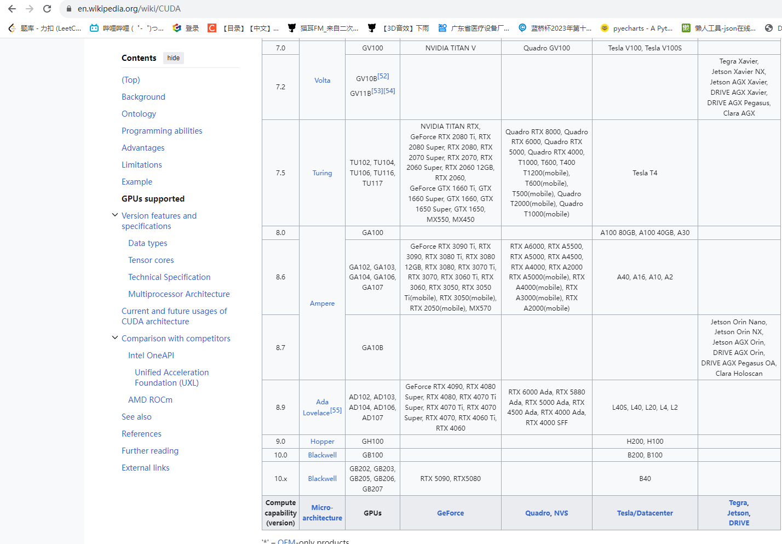Click the padlock site info icon

[69, 9]
